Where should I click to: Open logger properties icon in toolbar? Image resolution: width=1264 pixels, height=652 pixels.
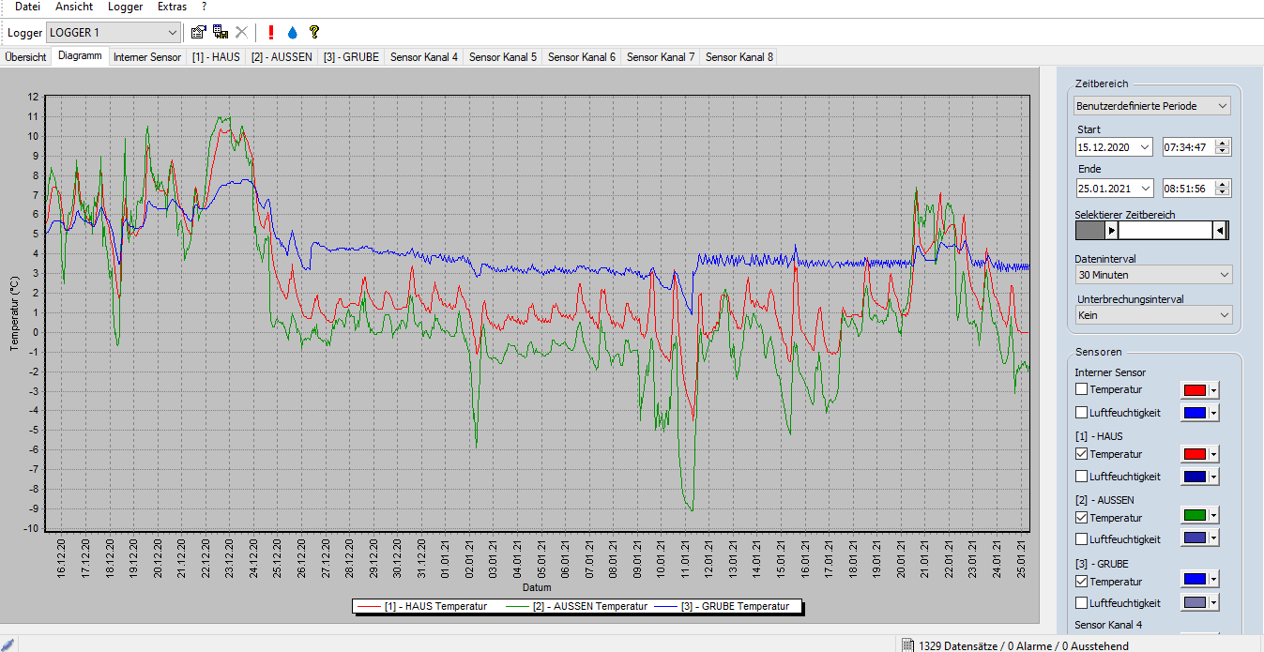tap(198, 32)
